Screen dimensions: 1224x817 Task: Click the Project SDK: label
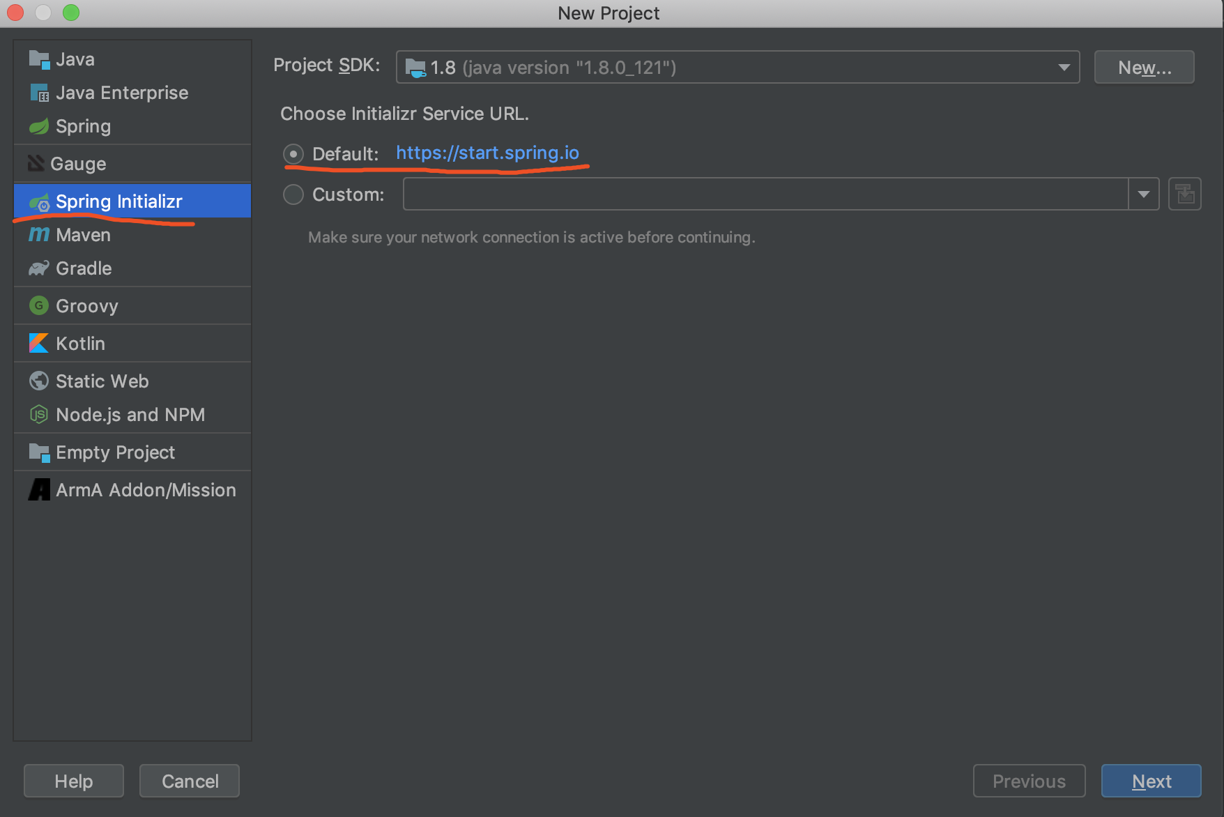coord(327,65)
